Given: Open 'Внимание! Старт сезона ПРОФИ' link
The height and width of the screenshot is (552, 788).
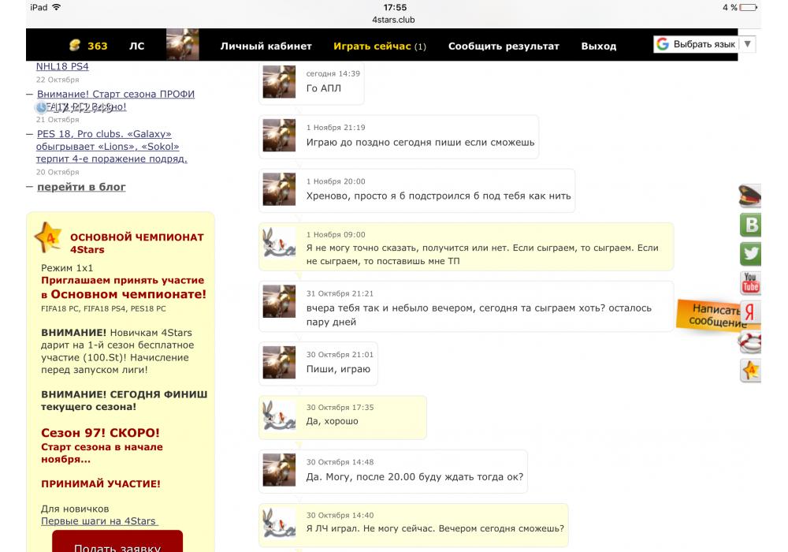Looking at the screenshot, I should point(116,100).
